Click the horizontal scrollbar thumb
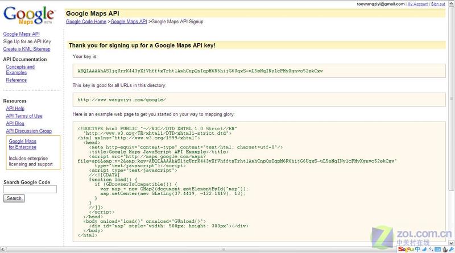The image size is (455, 253). coord(224,249)
